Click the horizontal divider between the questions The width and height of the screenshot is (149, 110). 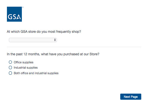(74, 47)
